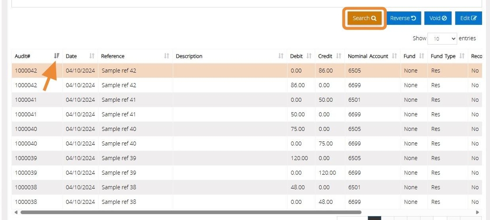Sort table by Debit column icon
490x220 pixels.
309,56
